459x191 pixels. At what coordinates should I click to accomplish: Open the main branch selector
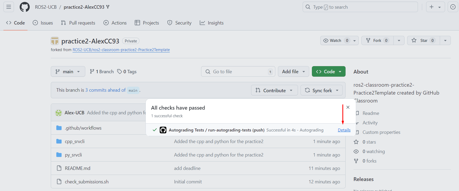tap(68, 71)
